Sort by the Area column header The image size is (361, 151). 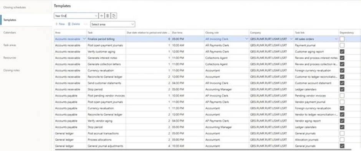[x=70, y=33]
